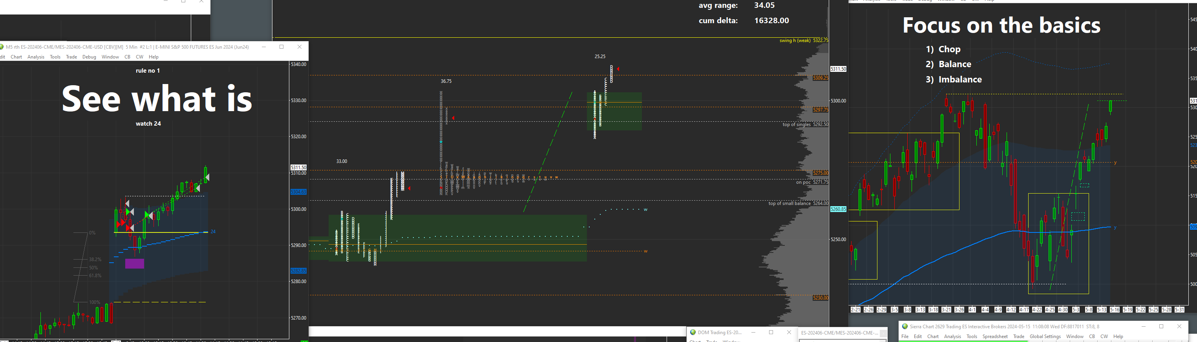Click the 36.75 range label on profile chart
1197x342 pixels.
click(x=446, y=81)
